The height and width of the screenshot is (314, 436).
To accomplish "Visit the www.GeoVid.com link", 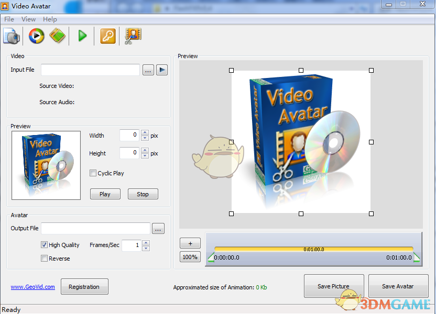I will coord(32,286).
